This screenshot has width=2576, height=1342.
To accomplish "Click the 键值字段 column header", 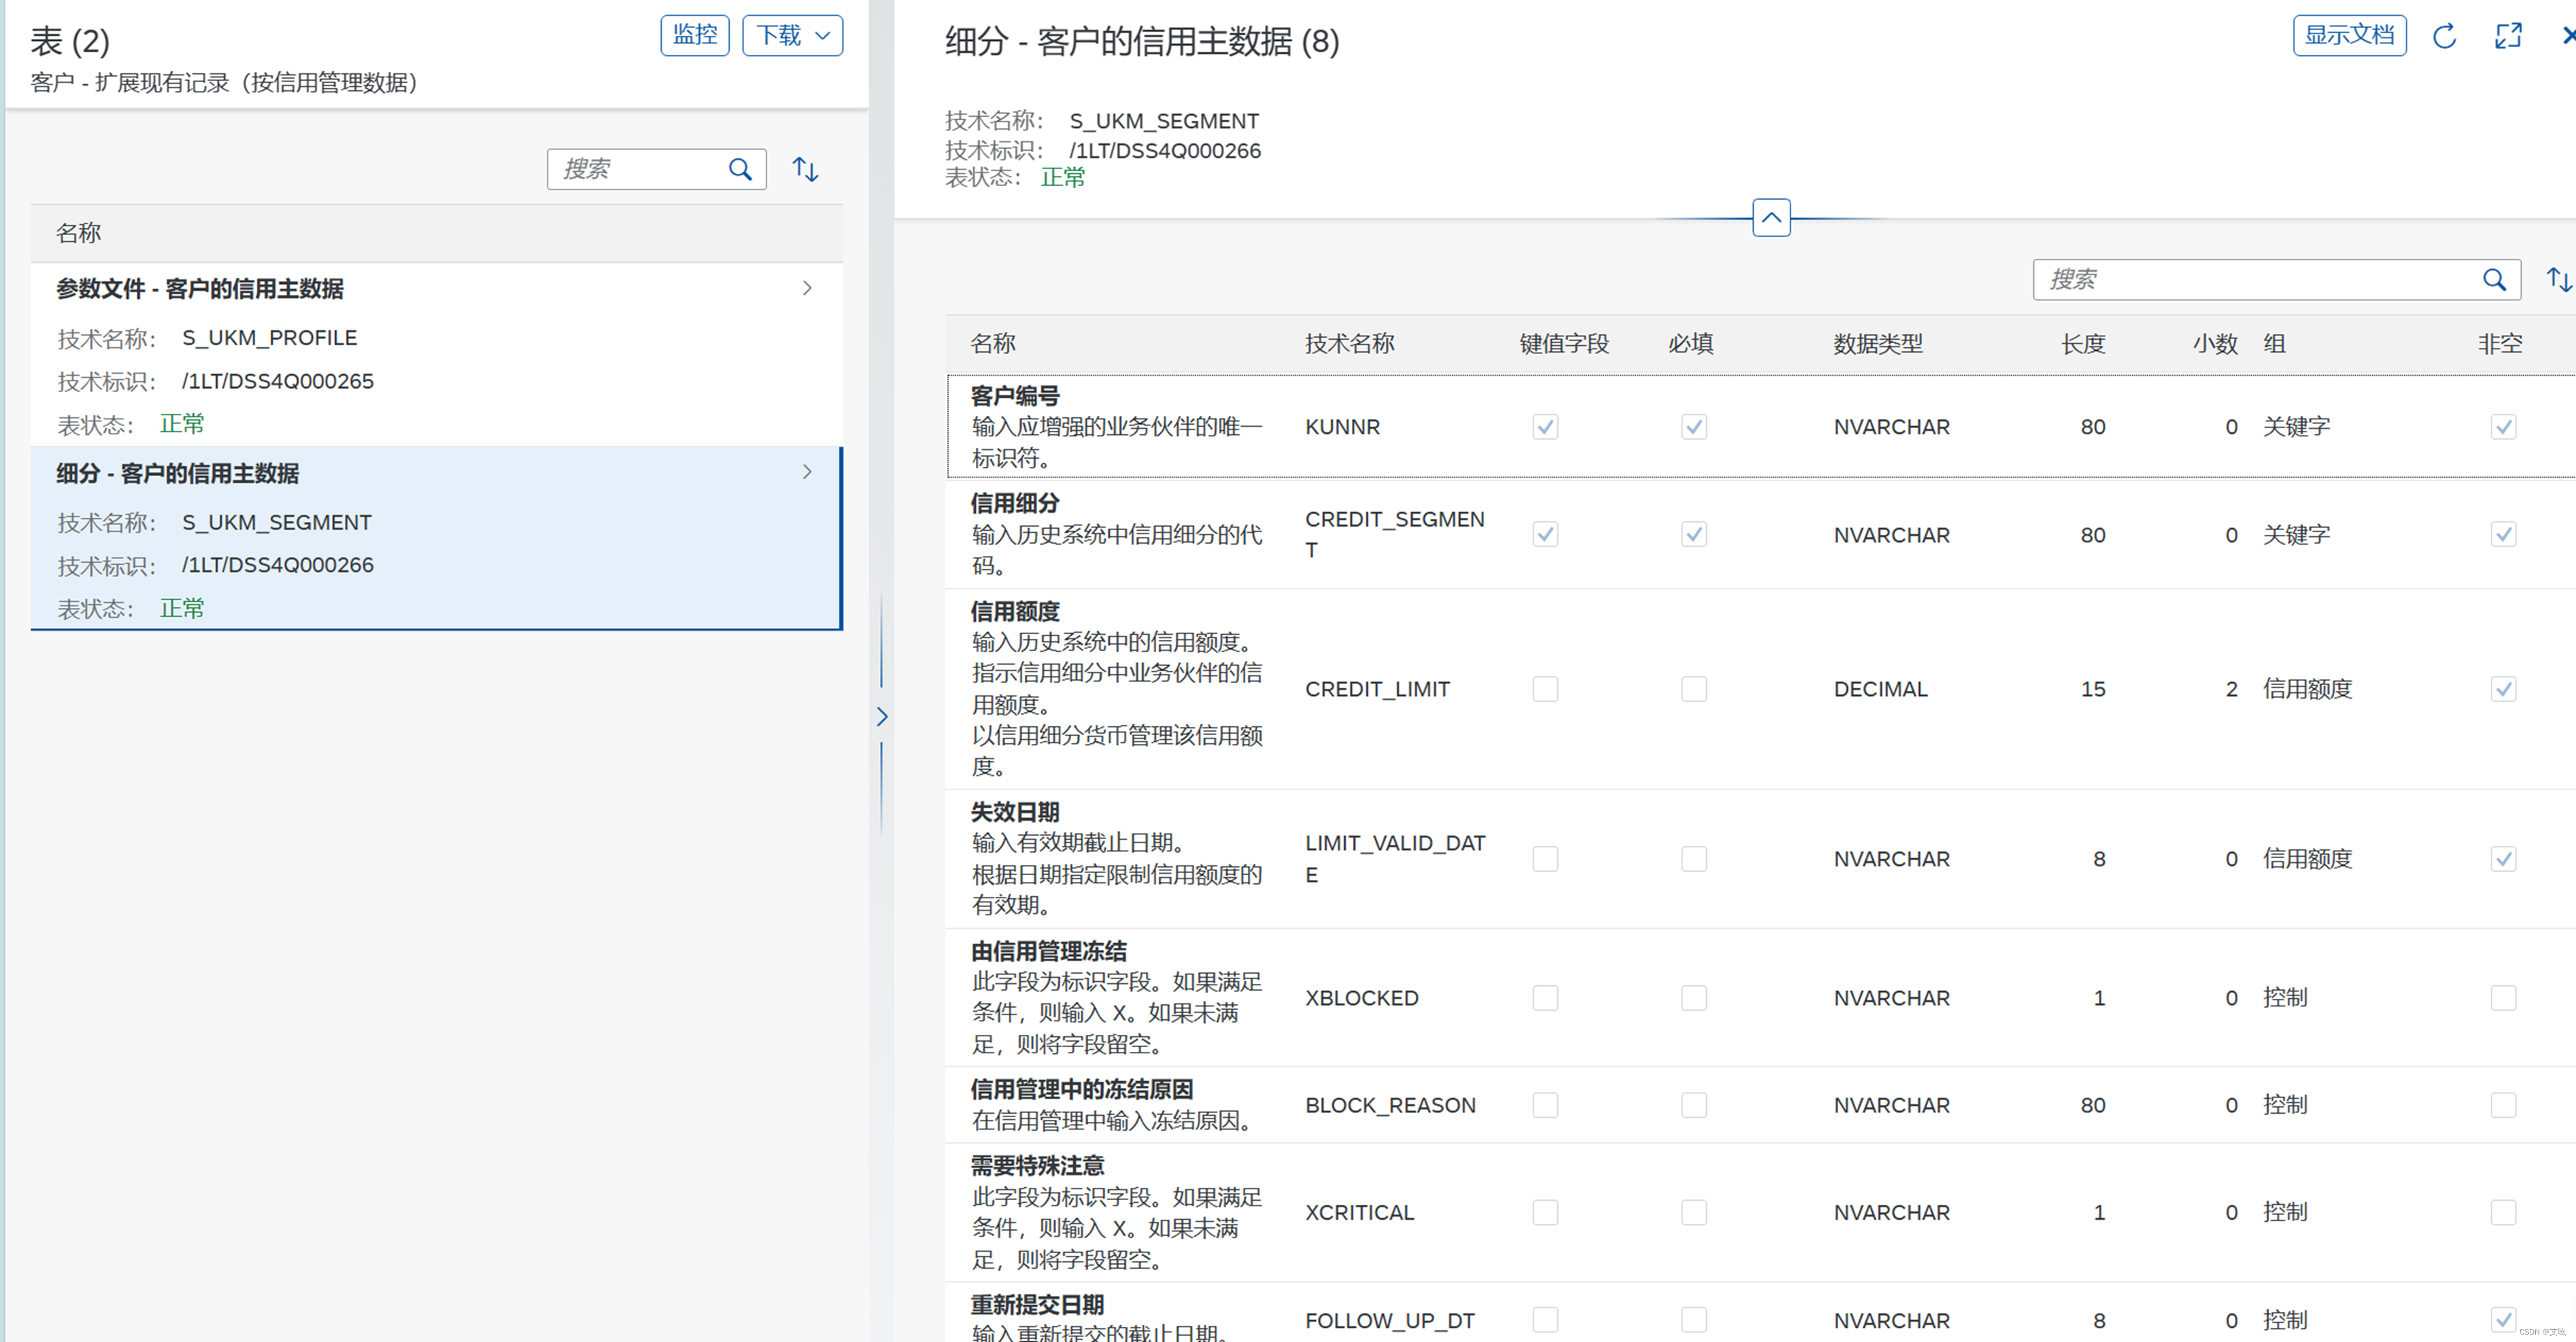I will coord(1564,344).
